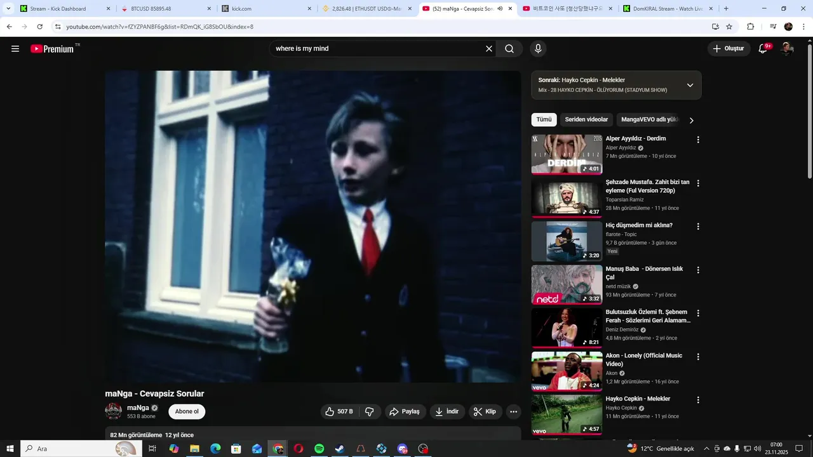Open Chrome extensions puzzle icon
The width and height of the screenshot is (813, 457).
(751, 27)
